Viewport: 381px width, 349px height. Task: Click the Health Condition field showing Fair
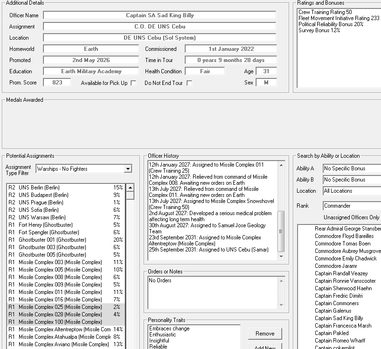click(205, 71)
